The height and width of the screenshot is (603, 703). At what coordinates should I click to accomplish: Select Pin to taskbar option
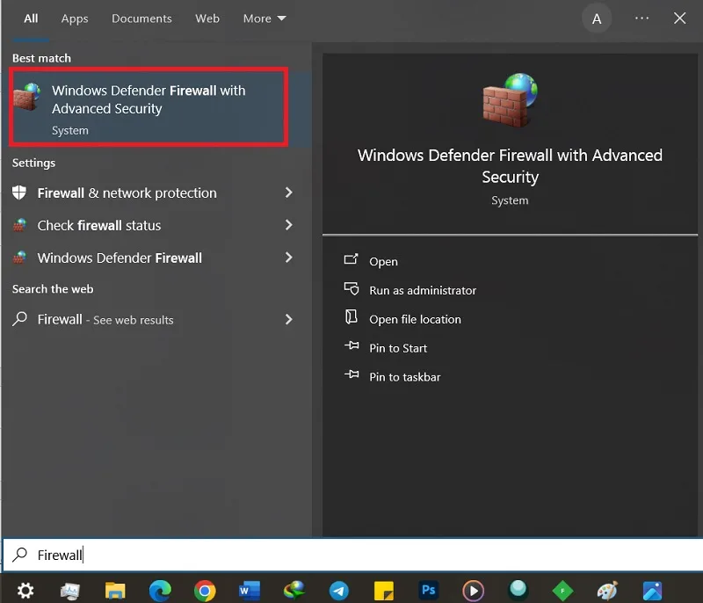click(405, 377)
